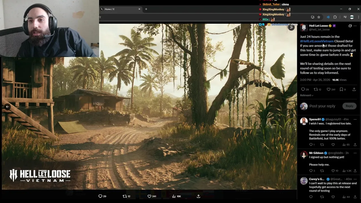Image resolution: width=361 pixels, height=203 pixels.
Task: Open a new browser tab with plus button
Action: tap(146, 9)
